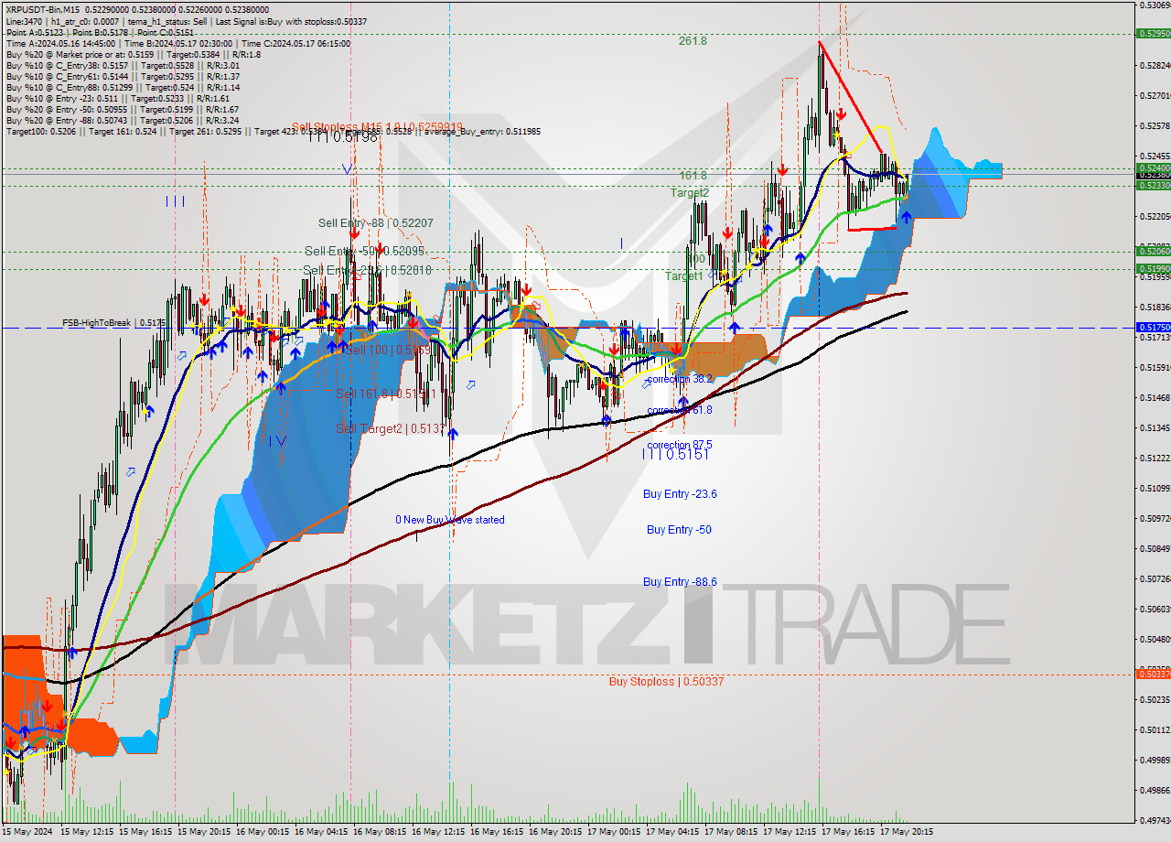Screen dimensions: 1171x842
Task: Click the 'Buy Stoploss | 0.50337' label
Action: (x=666, y=681)
